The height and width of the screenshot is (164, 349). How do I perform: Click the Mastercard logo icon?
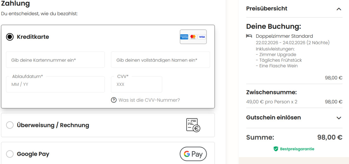pyautogui.click(x=193, y=37)
